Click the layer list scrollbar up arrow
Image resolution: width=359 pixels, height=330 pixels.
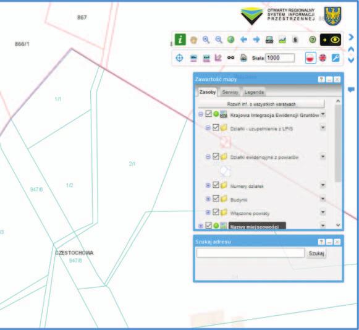(x=338, y=101)
